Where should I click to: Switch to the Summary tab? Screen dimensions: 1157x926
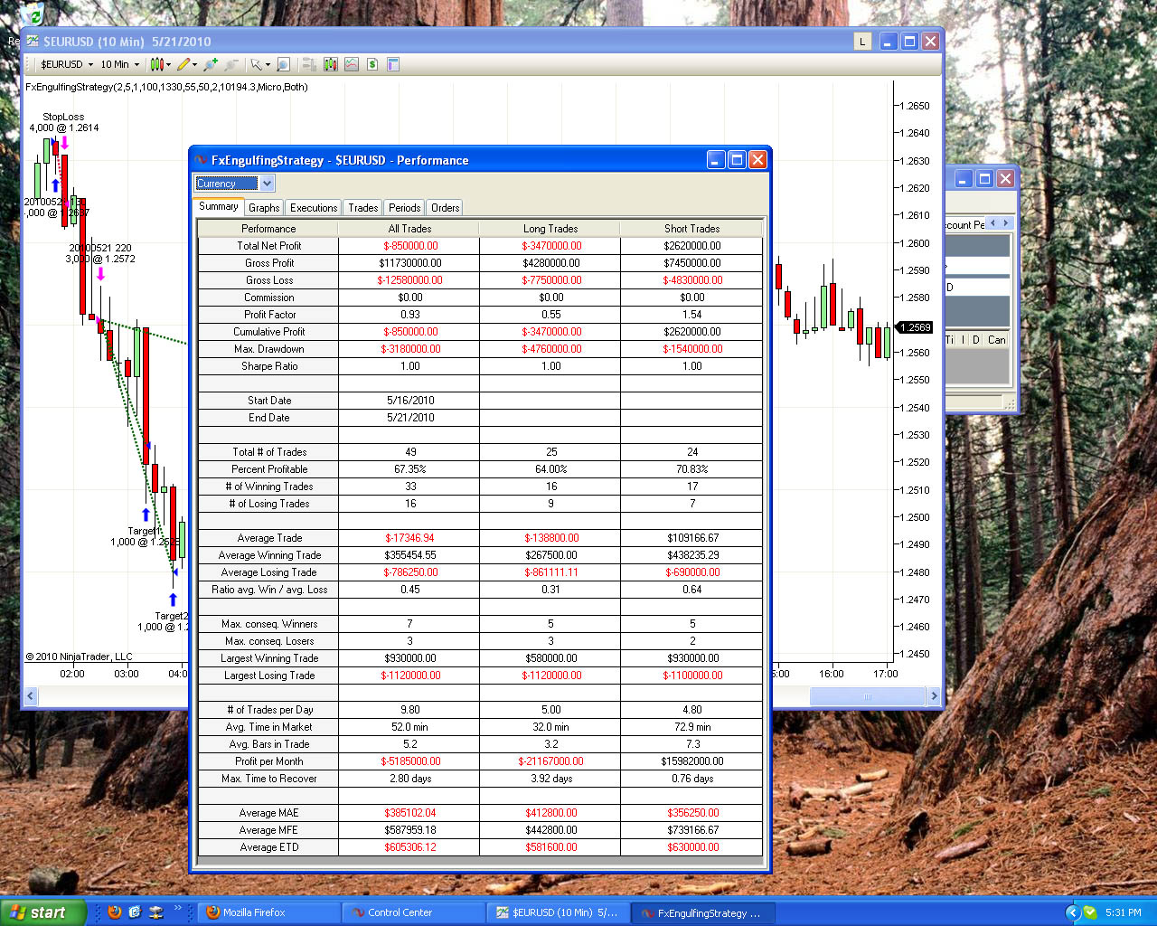219,207
